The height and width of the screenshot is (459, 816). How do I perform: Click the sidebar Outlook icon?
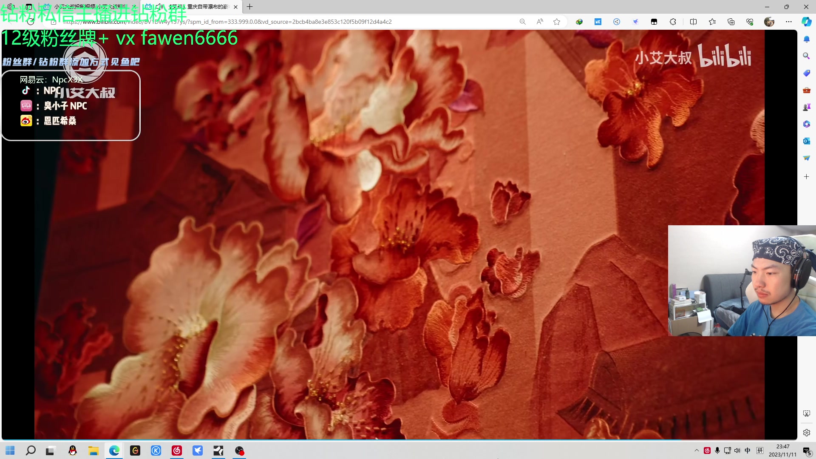click(x=806, y=141)
